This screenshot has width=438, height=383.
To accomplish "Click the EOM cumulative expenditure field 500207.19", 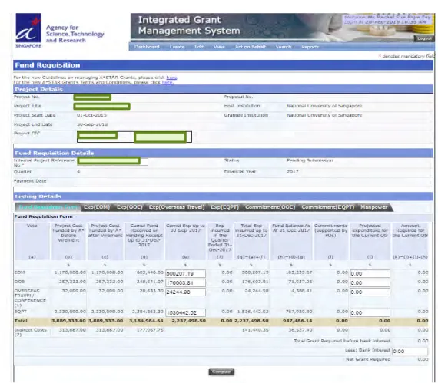I will coord(185,274).
